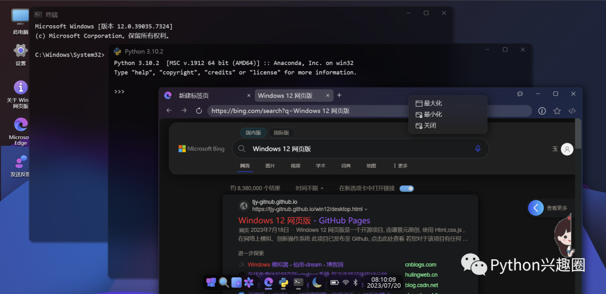
Task: Open the clock showing 08:10:09
Action: click(x=383, y=282)
